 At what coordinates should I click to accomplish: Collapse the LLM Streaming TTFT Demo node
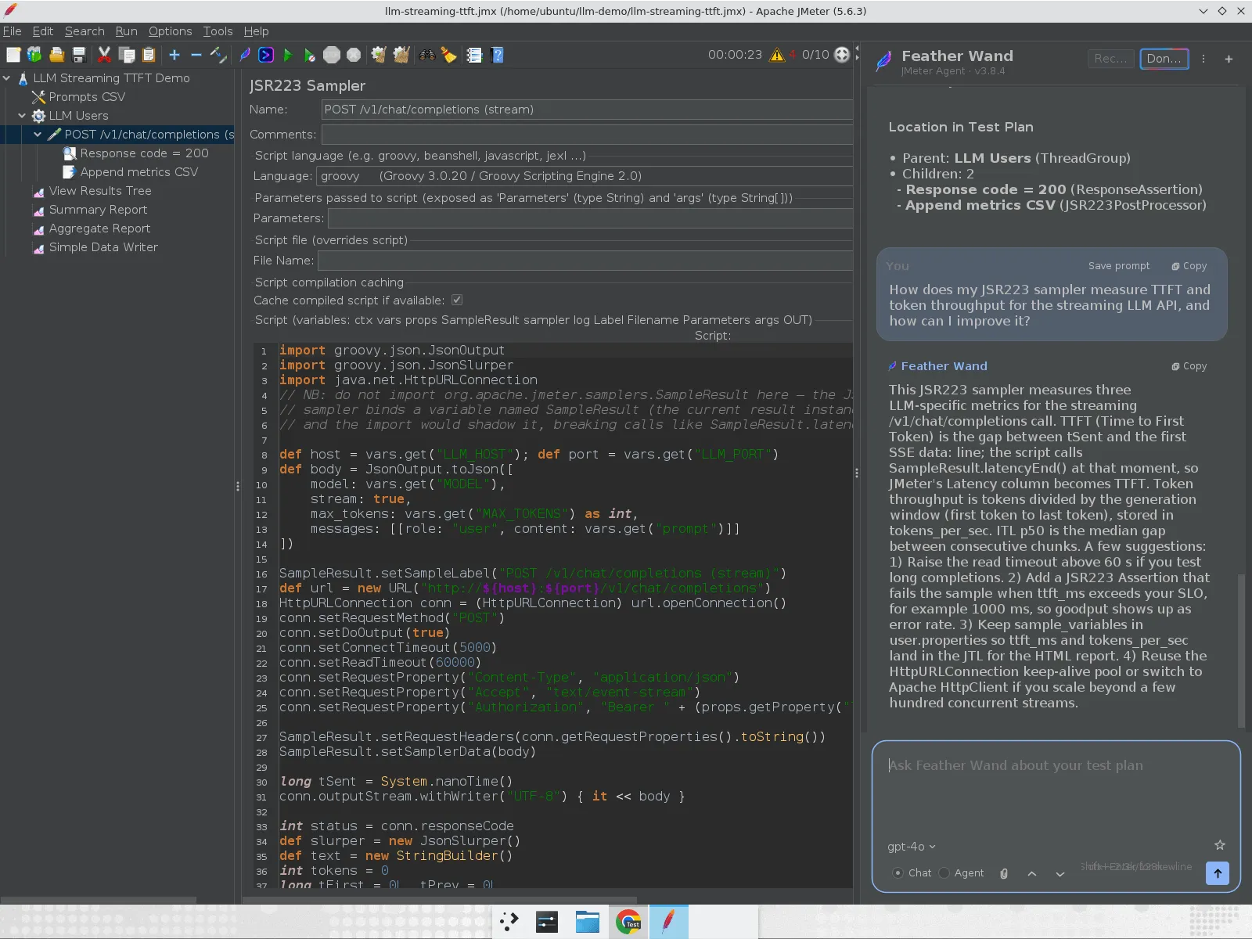pyautogui.click(x=7, y=78)
